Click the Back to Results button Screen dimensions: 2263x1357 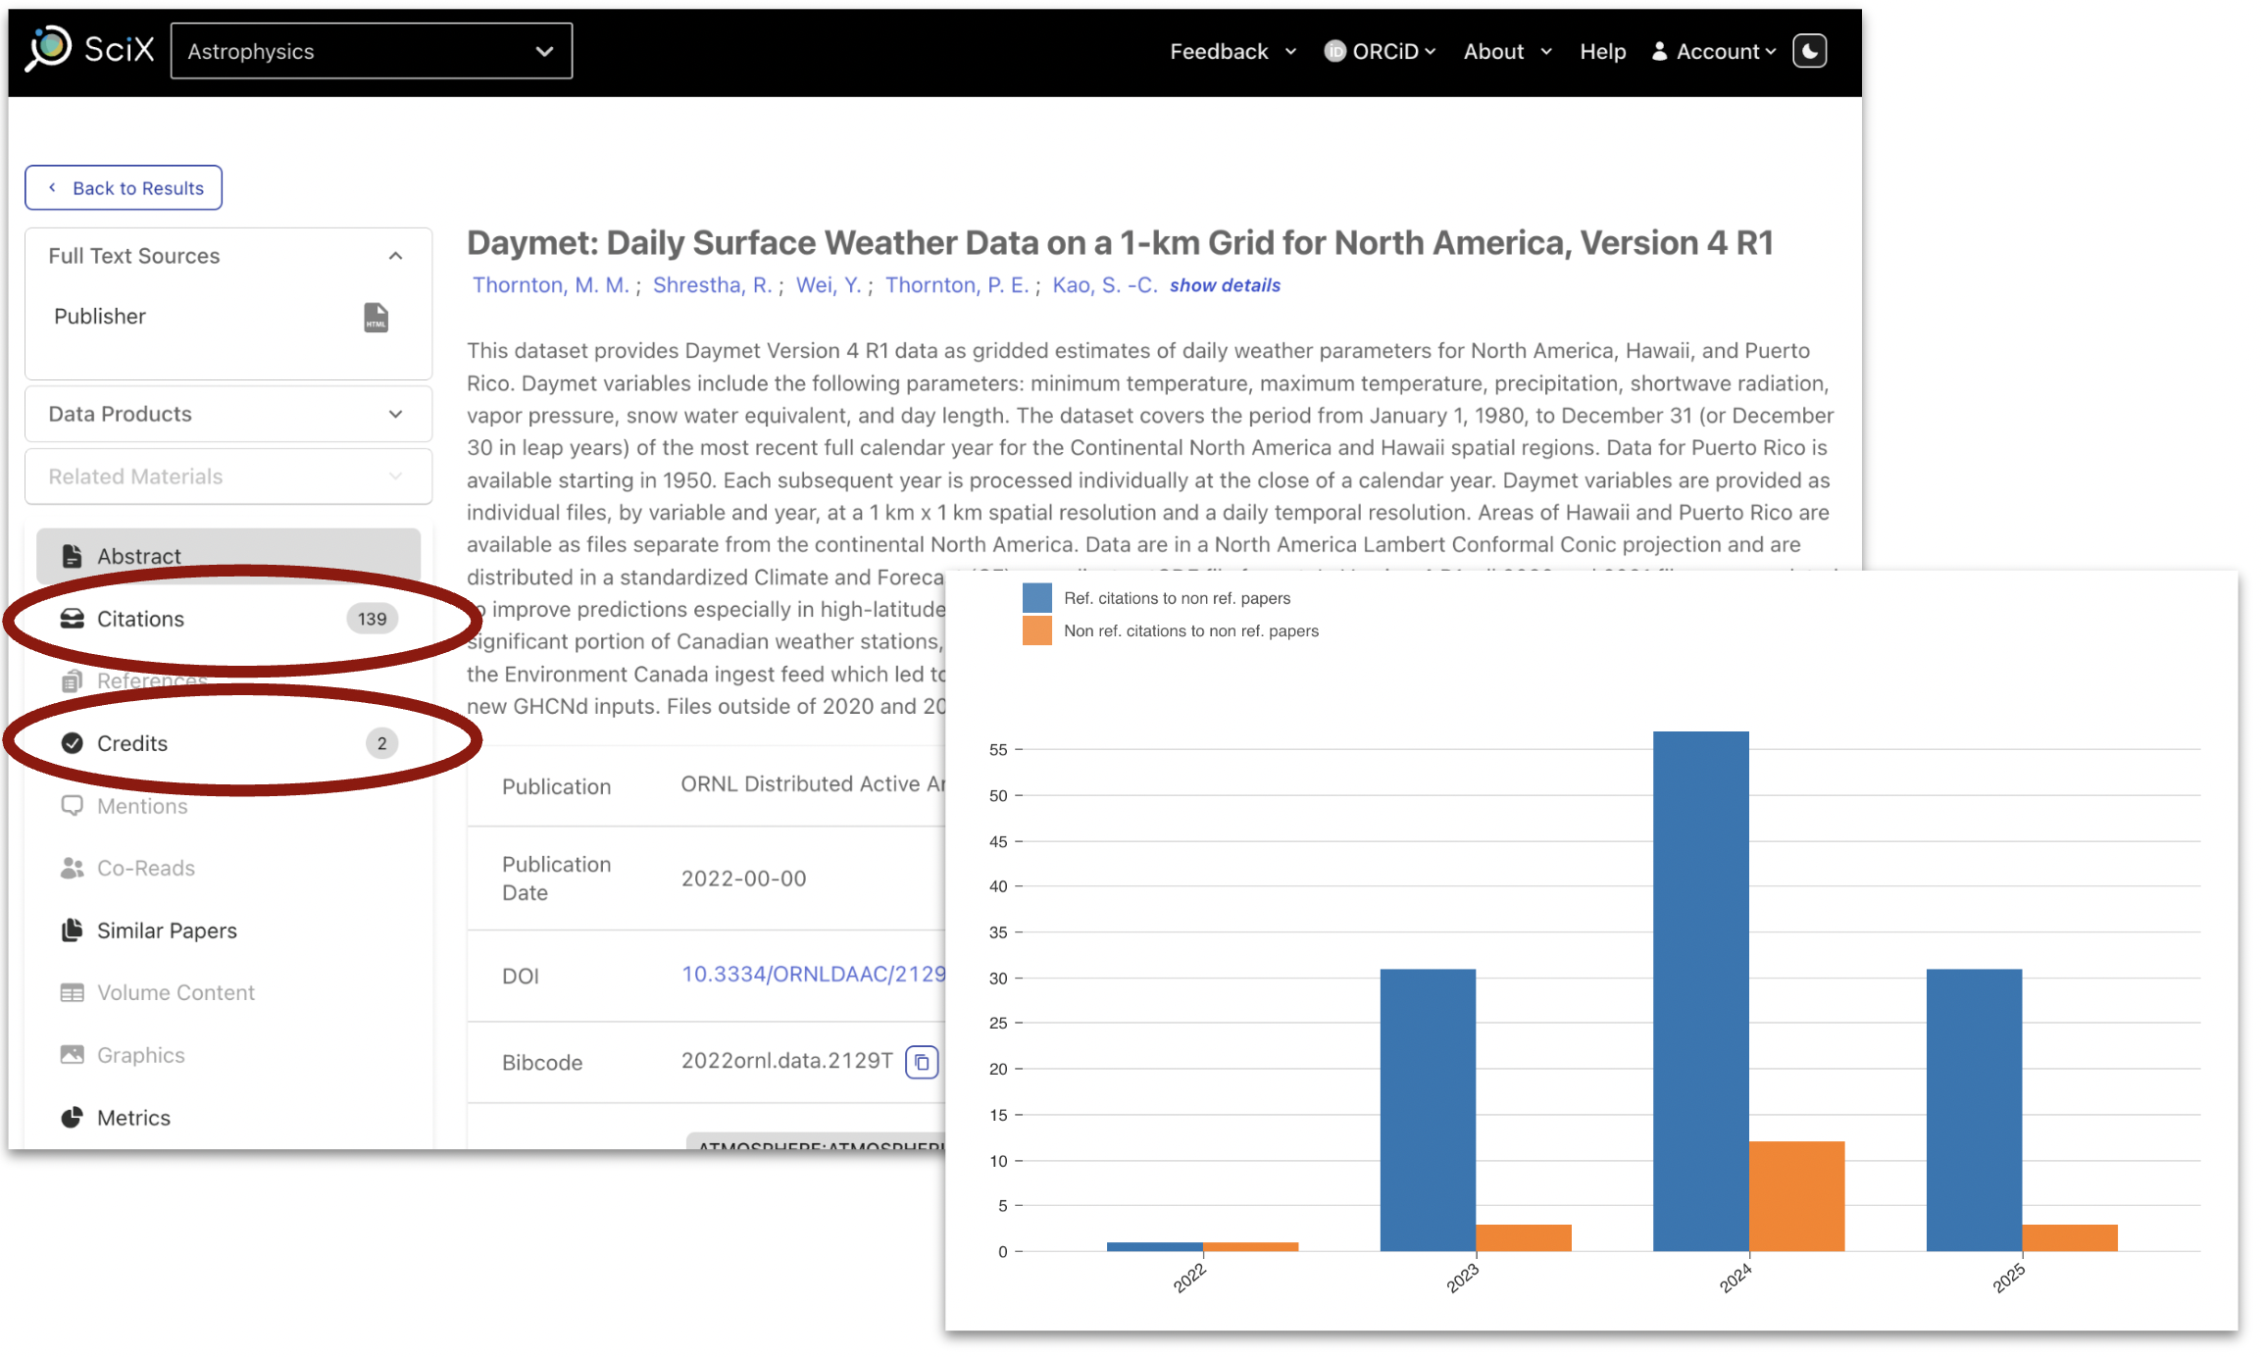(x=124, y=187)
